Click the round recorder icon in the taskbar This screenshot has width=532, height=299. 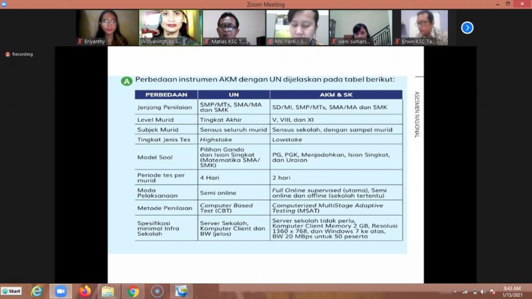(x=157, y=291)
